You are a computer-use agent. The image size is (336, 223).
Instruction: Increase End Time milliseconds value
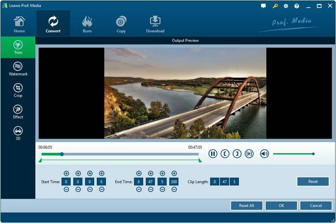[174, 173]
